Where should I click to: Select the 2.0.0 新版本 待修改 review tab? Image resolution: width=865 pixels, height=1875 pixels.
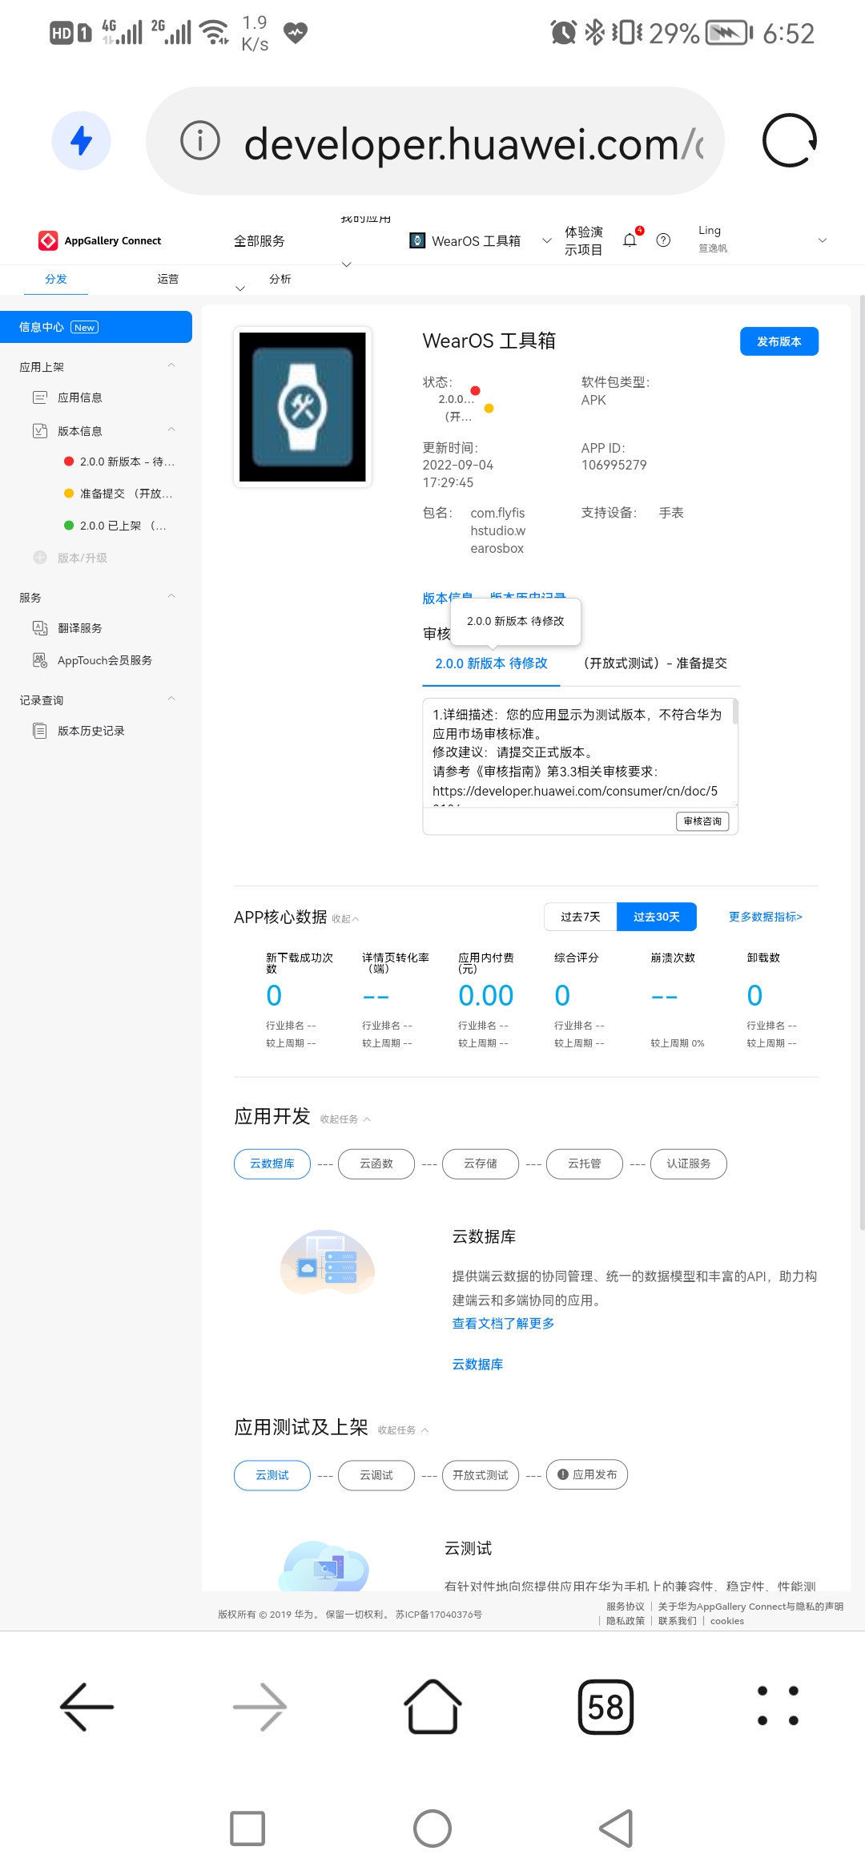[x=491, y=663]
